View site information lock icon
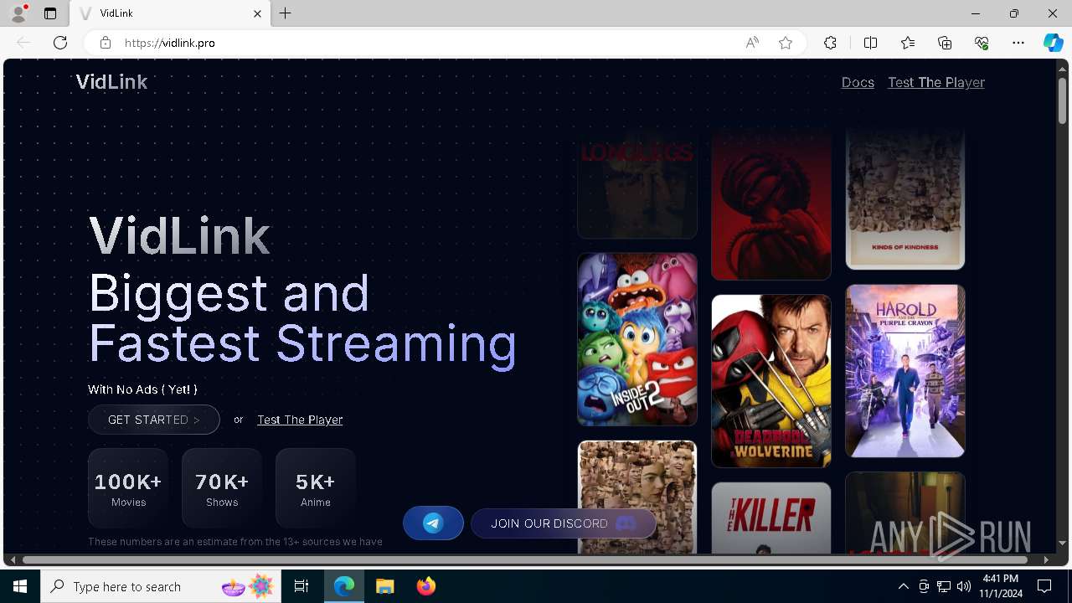 pyautogui.click(x=106, y=43)
